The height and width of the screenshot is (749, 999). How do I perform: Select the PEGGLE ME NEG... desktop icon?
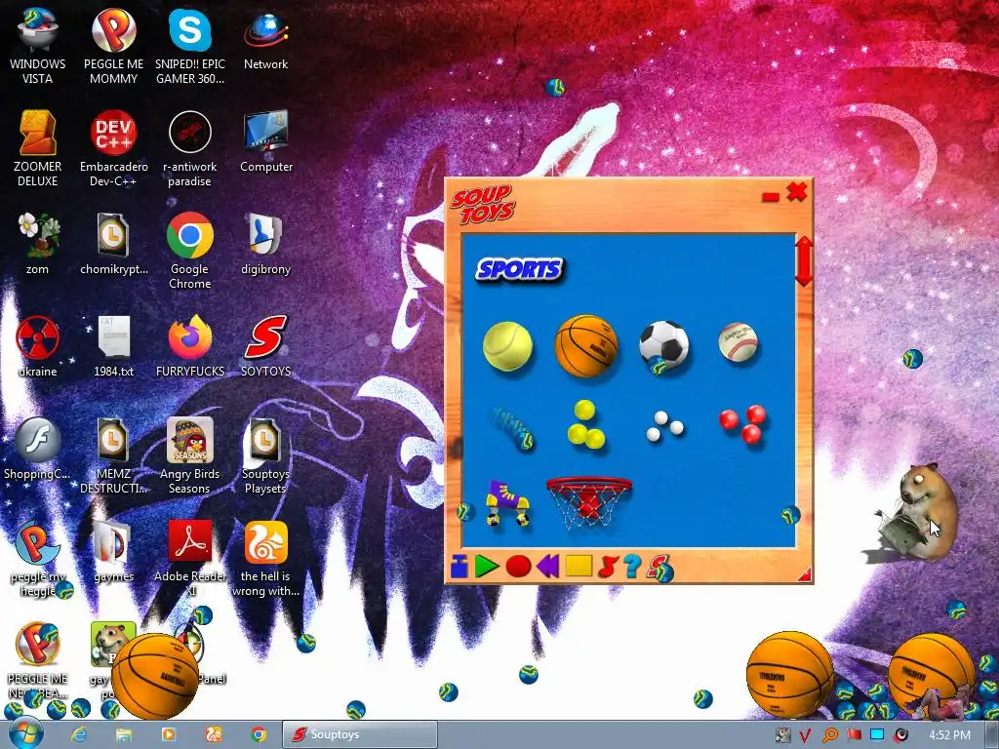tap(38, 660)
